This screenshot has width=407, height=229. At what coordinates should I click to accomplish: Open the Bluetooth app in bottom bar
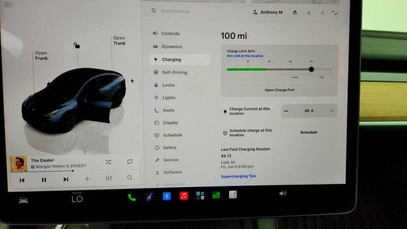[x=167, y=196]
